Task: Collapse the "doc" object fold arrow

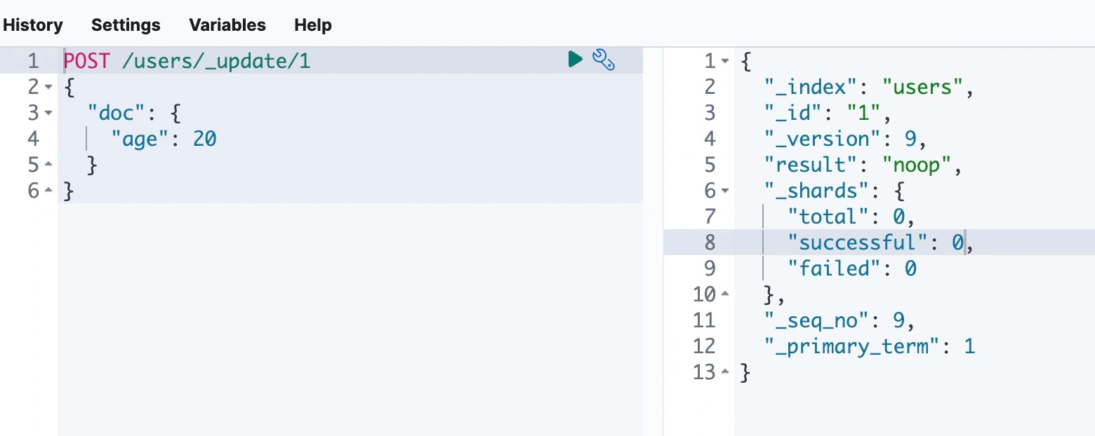Action: (48, 114)
